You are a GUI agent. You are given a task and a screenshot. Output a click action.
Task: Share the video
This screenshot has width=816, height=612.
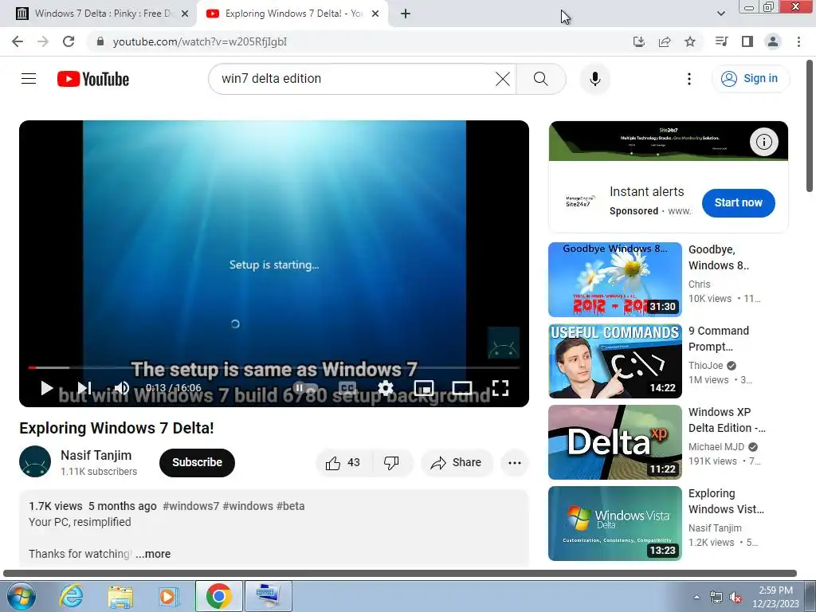coord(457,463)
